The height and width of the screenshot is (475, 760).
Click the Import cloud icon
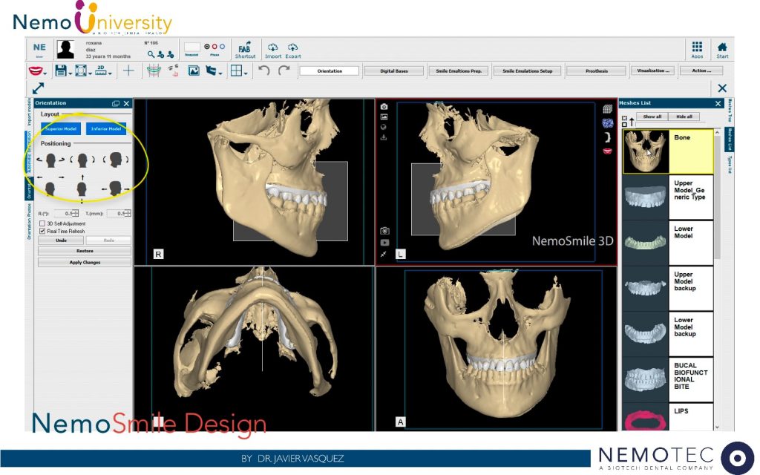point(273,50)
